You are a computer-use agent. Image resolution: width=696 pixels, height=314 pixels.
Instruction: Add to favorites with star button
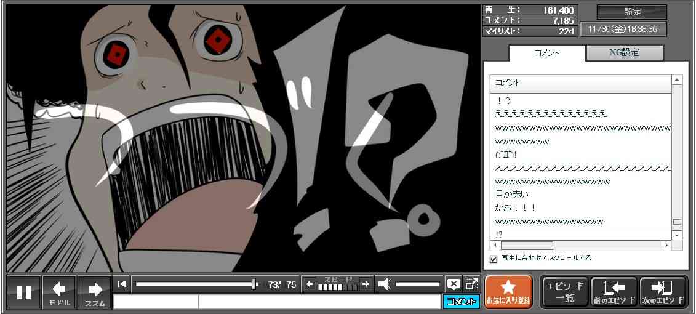508,291
